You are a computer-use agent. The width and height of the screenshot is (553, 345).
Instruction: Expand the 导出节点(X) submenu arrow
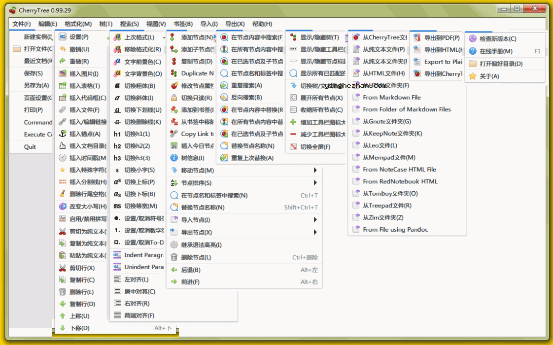coord(315,232)
